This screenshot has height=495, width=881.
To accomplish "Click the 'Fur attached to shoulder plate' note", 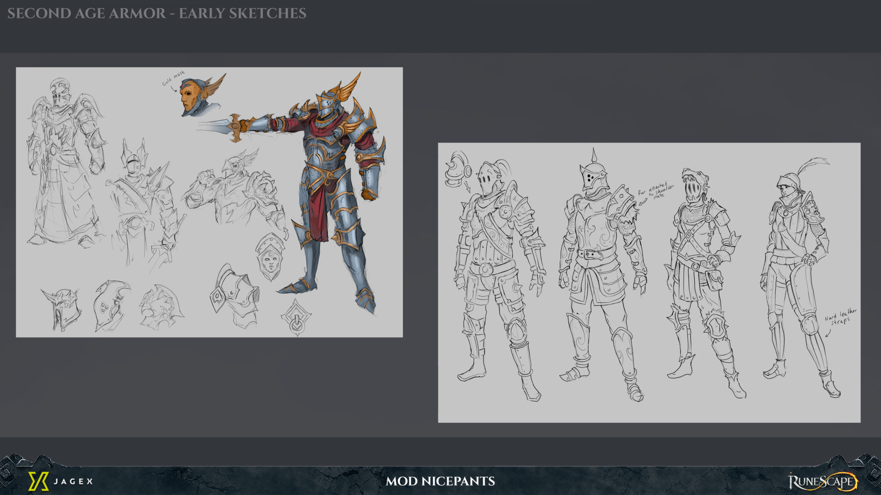I will click(656, 190).
